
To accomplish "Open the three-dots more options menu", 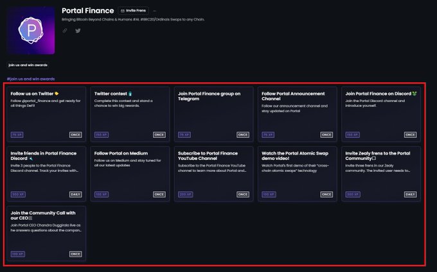I will point(155,11).
